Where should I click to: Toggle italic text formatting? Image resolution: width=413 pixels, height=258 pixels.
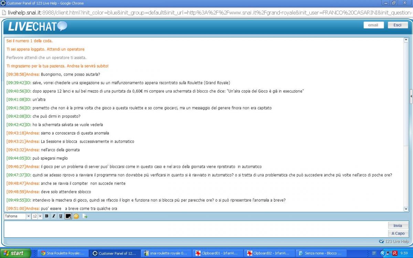54,216
